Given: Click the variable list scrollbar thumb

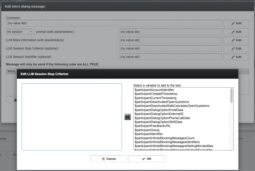Looking at the screenshot, I should [231, 95].
